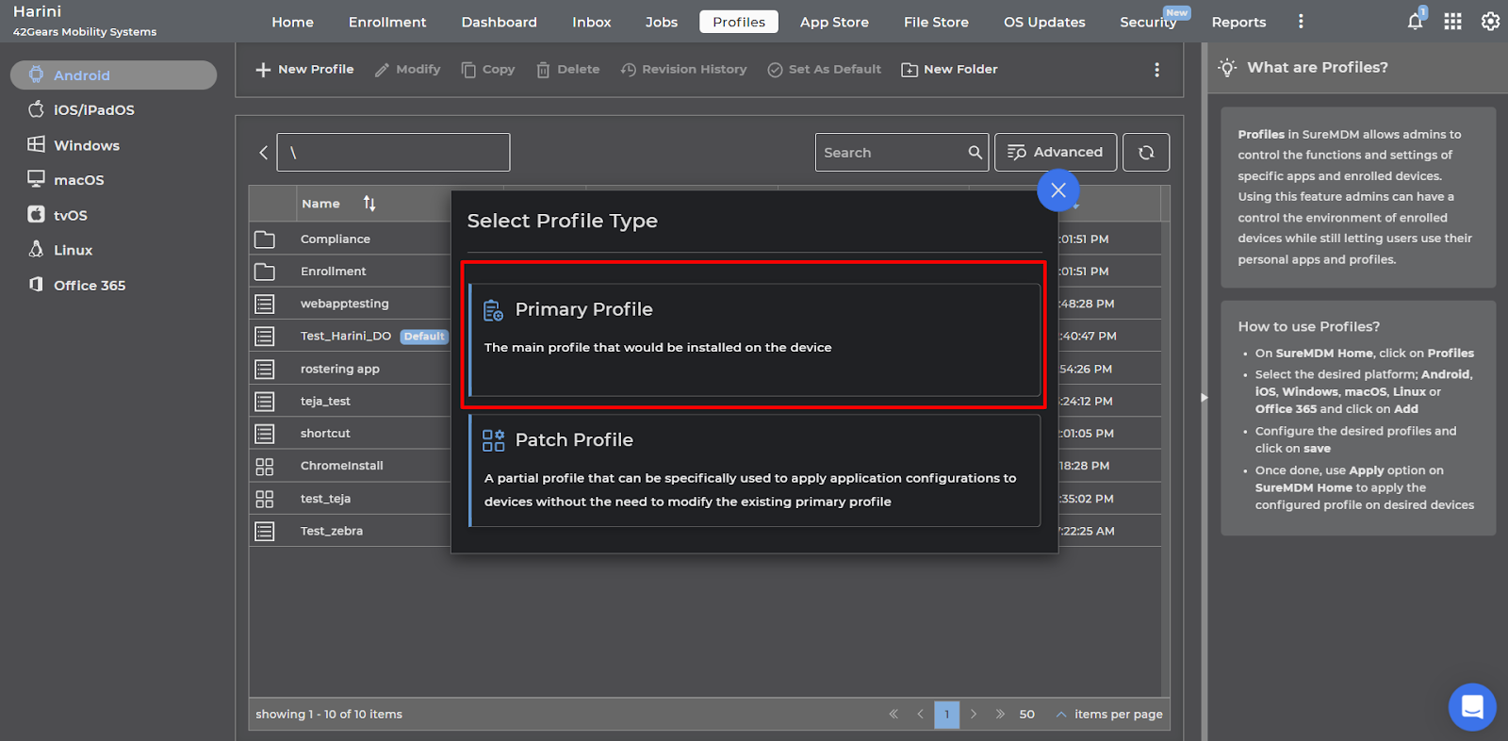Expand the items per page selector

click(1061, 715)
